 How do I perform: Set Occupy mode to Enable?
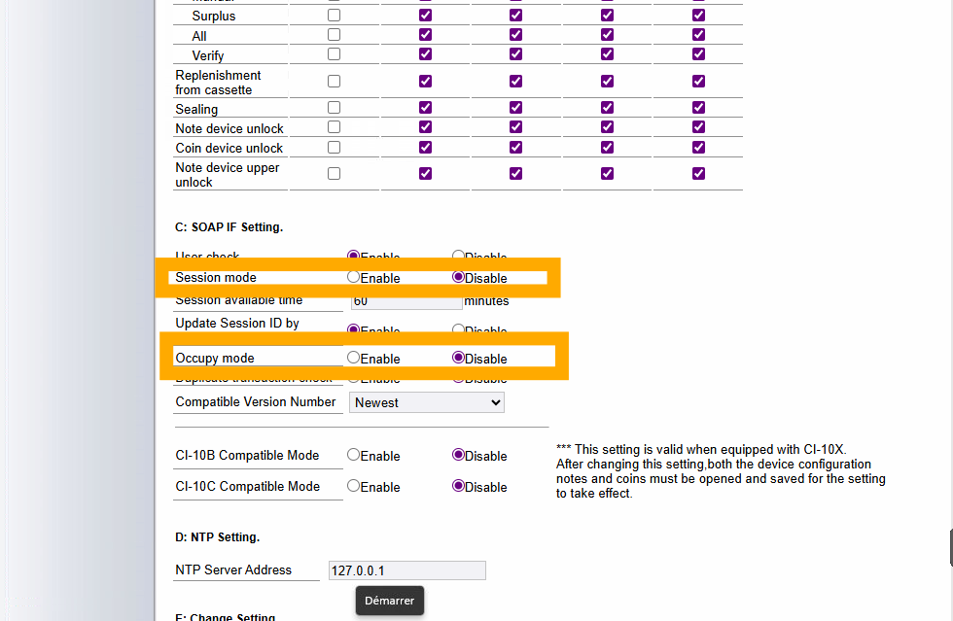(x=354, y=358)
